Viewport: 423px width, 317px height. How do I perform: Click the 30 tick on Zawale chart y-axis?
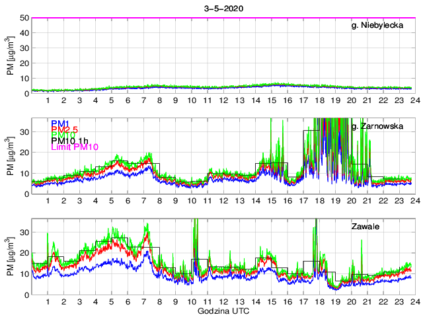click(24, 232)
